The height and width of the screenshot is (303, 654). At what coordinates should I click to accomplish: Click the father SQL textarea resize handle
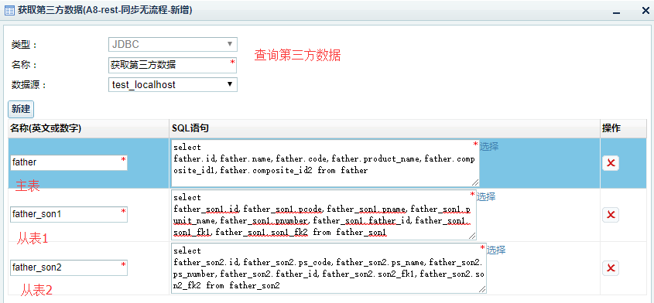475,182
